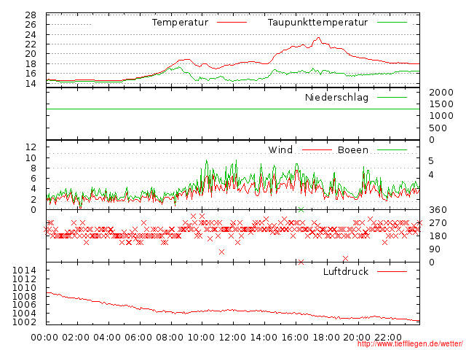Open the tieffliegen.de/wetter link
Screen dimensions: 466x350
click(x=410, y=344)
